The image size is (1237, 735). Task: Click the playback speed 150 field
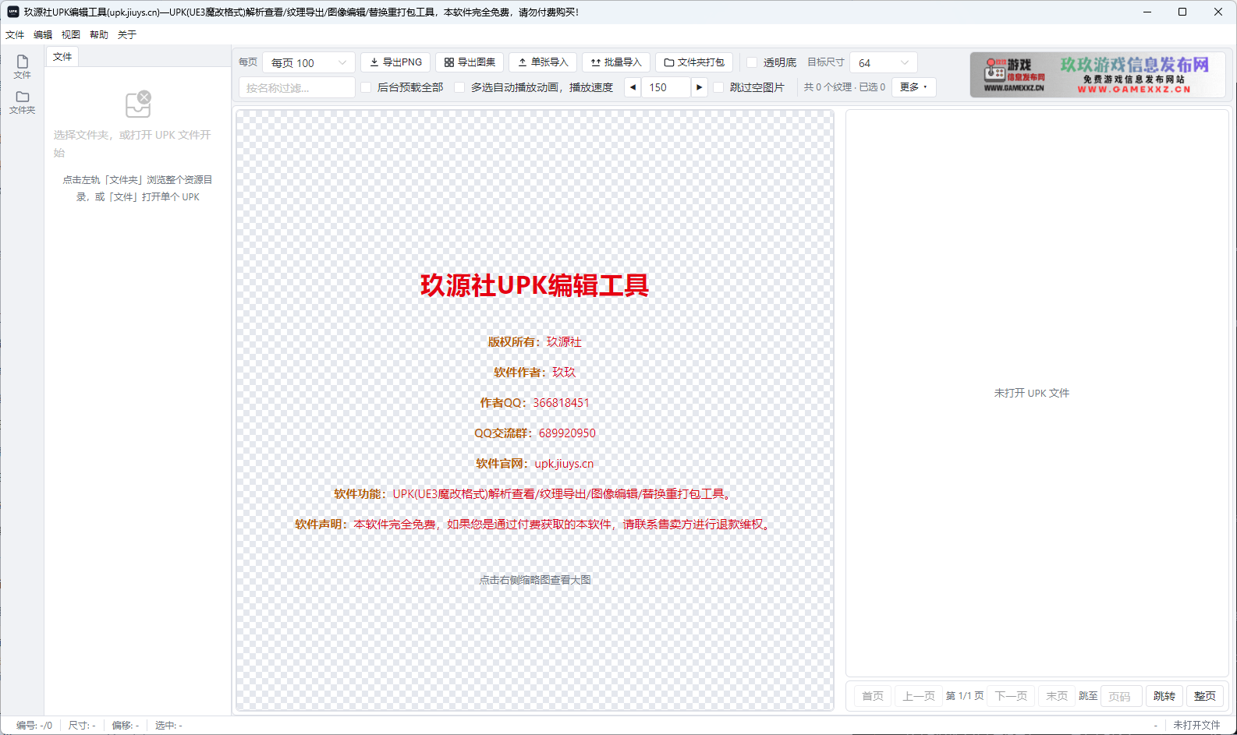(666, 87)
